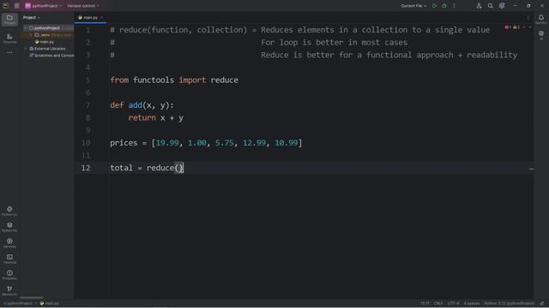Open editor tab options menu
This screenshot has height=308, width=549.
(528, 17)
